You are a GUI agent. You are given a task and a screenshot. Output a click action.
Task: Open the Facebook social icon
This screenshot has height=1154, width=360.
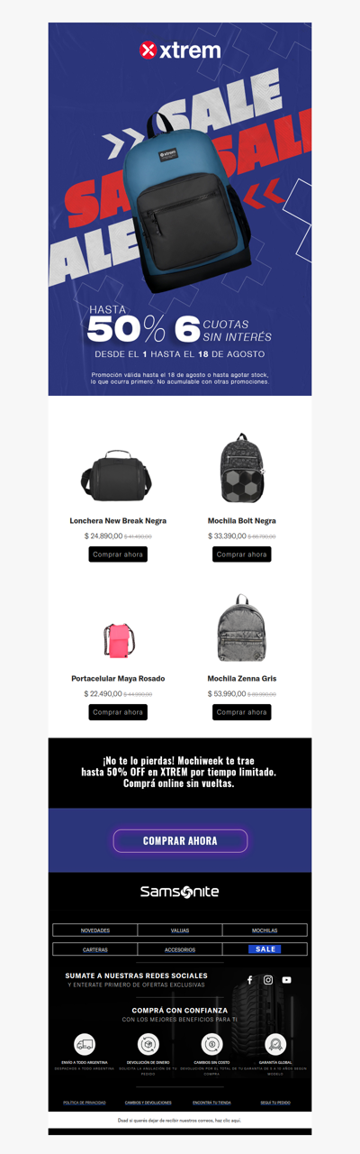[x=249, y=980]
